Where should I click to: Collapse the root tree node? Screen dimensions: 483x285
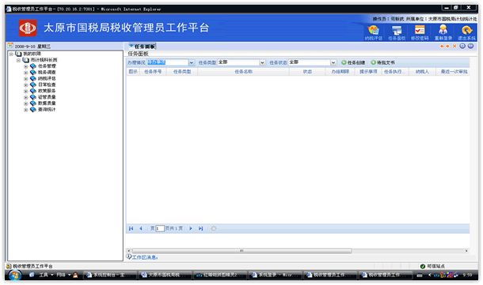(11, 54)
